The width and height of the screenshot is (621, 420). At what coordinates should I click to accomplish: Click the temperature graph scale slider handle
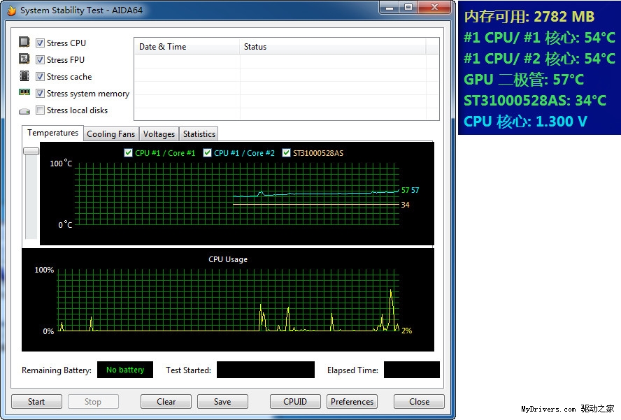[31, 151]
